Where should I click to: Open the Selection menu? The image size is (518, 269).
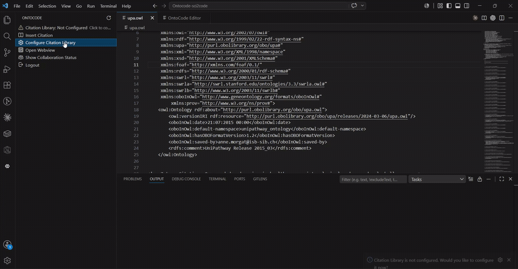(47, 6)
